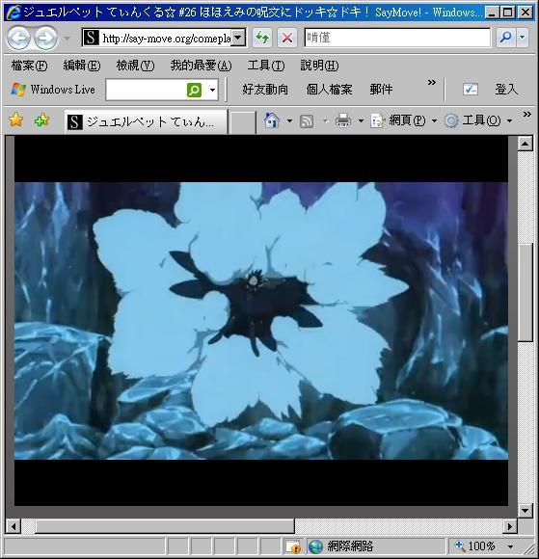Open Favorites Center star icon

coord(16,120)
